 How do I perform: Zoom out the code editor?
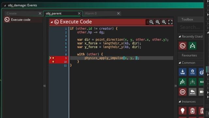pos(152,22)
